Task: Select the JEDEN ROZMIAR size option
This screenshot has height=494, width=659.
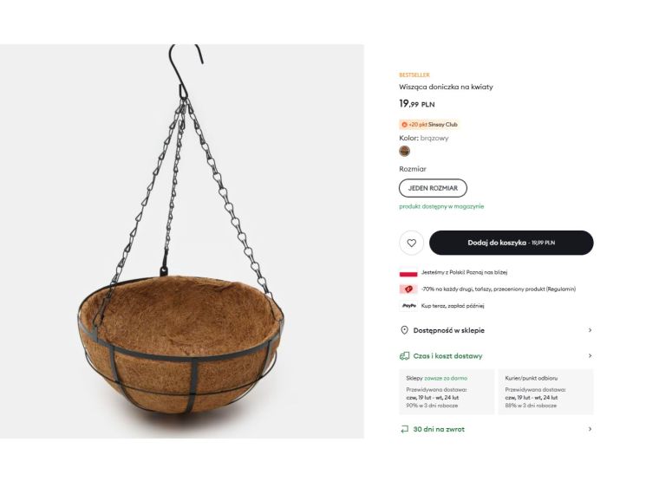Action: pos(433,188)
